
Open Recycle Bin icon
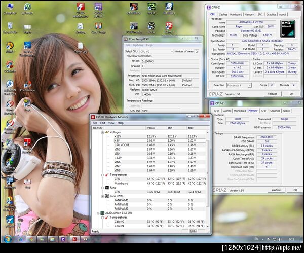point(10,28)
